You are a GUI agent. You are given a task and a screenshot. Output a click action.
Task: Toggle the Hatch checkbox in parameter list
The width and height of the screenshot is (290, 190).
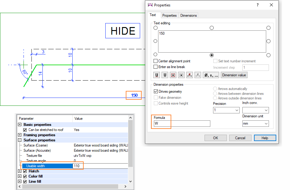click(25, 171)
